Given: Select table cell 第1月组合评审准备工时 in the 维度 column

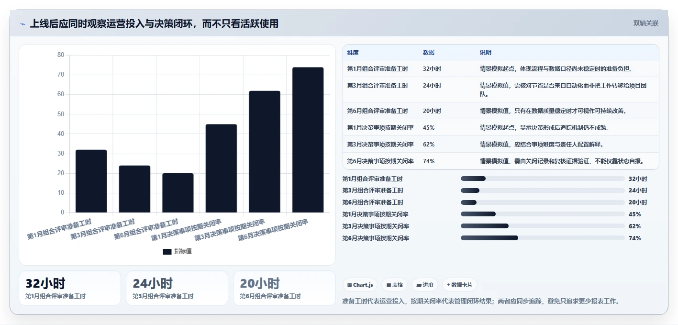Looking at the screenshot, I should 378,69.
